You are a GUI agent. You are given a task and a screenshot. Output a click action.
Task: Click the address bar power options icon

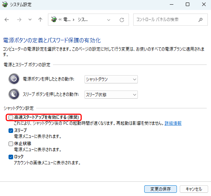(x=54, y=20)
